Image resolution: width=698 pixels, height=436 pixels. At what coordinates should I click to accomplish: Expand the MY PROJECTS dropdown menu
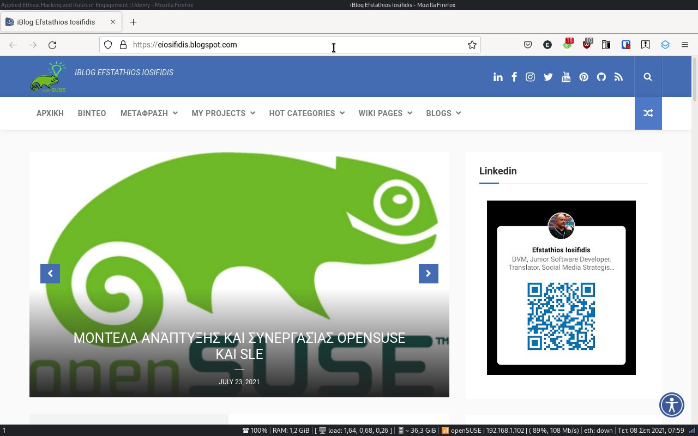(x=223, y=113)
